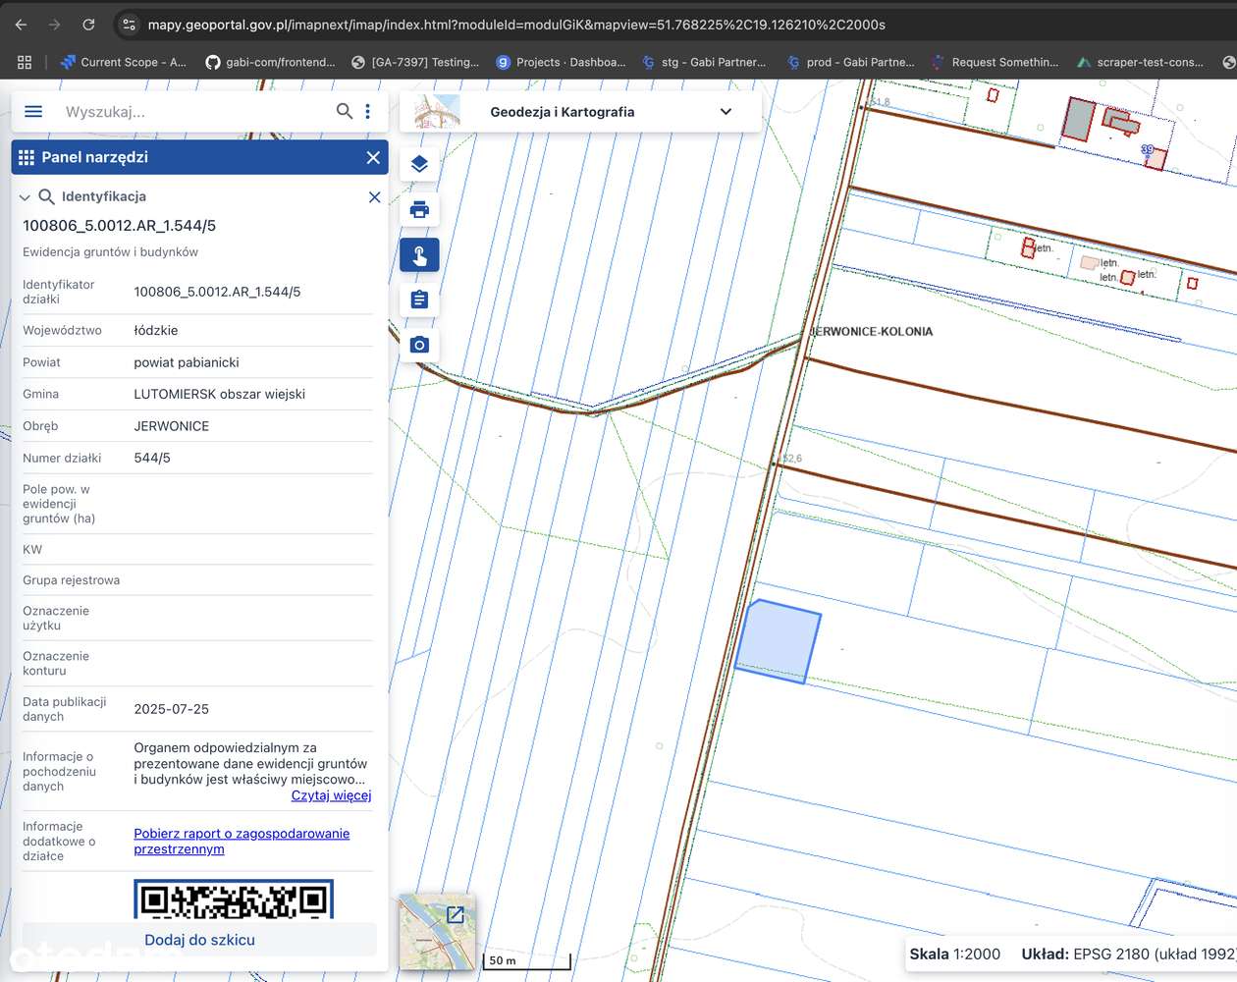Open the three-dot options in search bar

(x=368, y=112)
